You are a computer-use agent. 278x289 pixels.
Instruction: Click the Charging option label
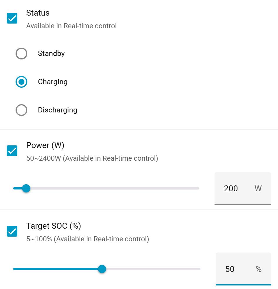tap(53, 82)
